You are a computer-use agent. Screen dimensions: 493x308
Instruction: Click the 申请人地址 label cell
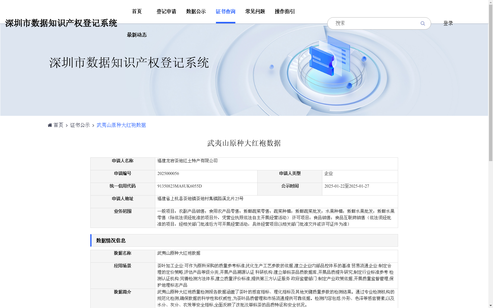[x=123, y=202]
